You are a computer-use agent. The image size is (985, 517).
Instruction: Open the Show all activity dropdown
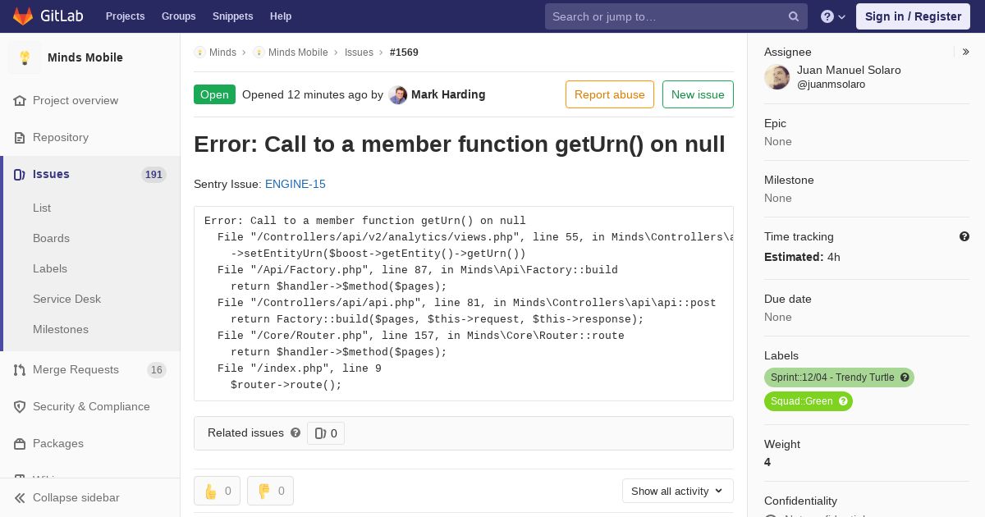click(677, 491)
